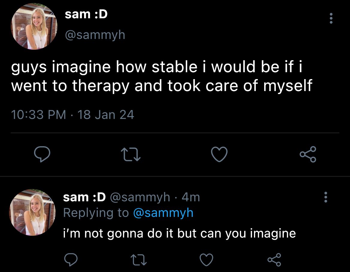This screenshot has height=272, width=350.
Task: Click blue @sammyh link in 'Replying to'
Action: 163,213
